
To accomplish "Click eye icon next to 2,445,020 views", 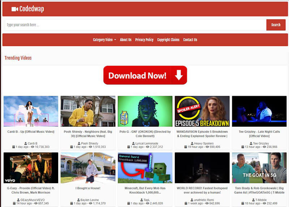I will coord(148,203).
